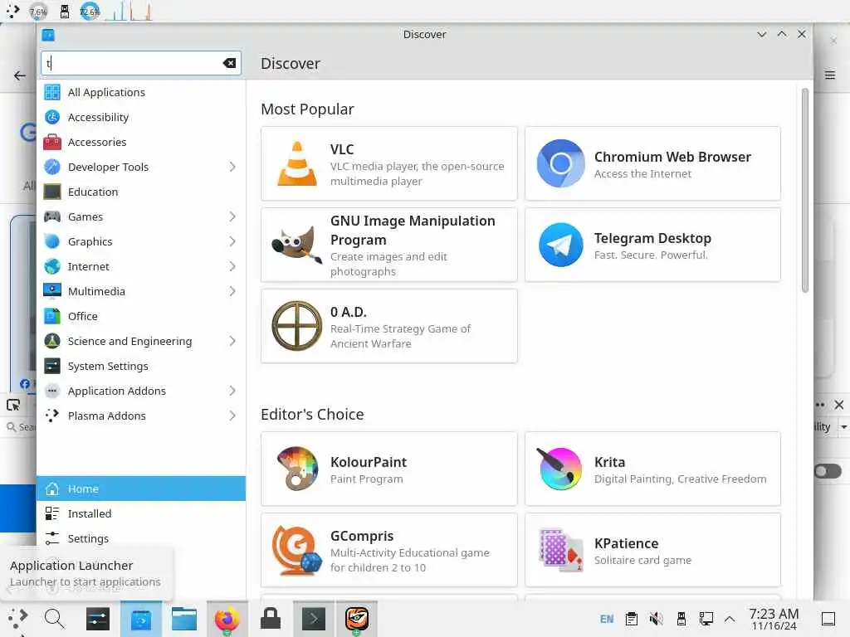850x637 pixels.
Task: Show hidden system tray icons arrow
Action: pos(730,619)
